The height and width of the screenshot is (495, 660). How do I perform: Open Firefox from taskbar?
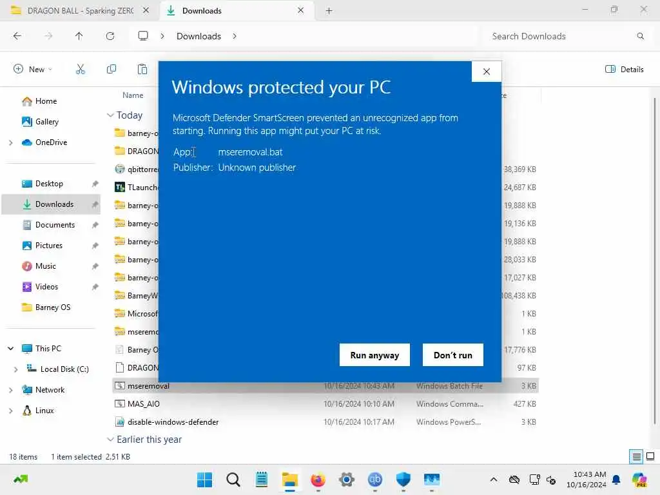pyautogui.click(x=318, y=480)
